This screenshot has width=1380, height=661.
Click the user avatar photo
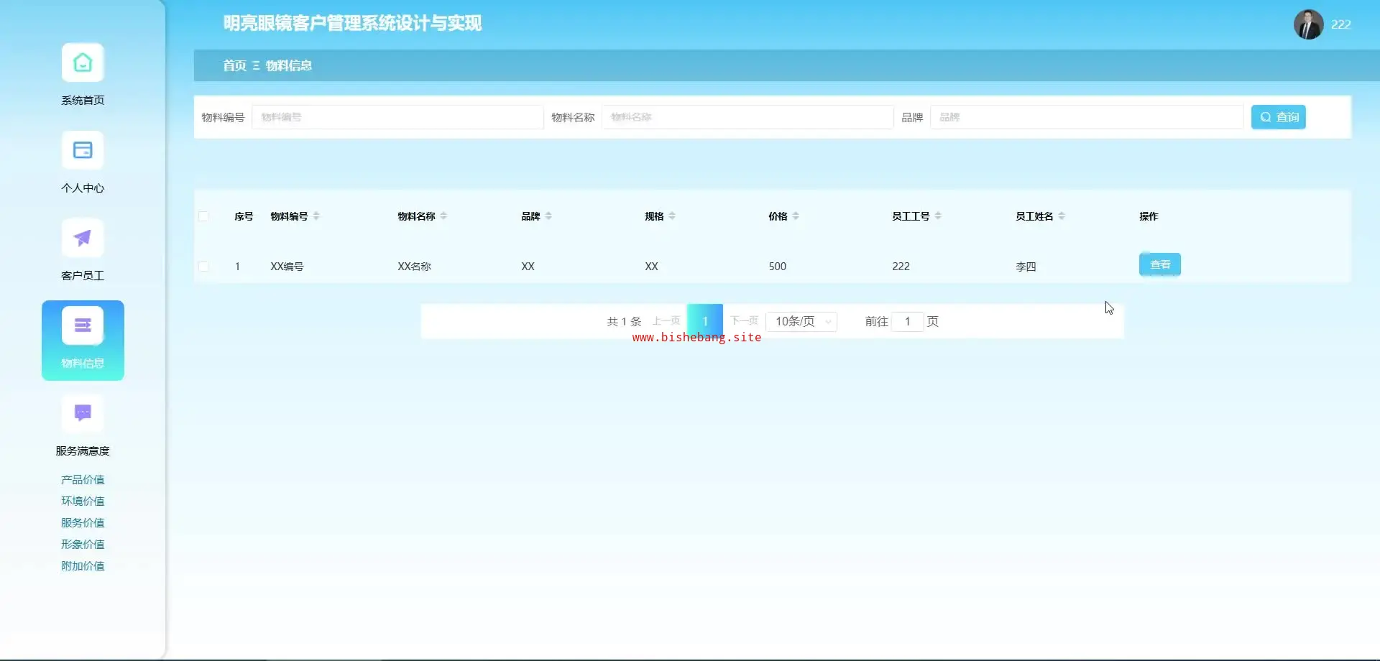point(1308,24)
